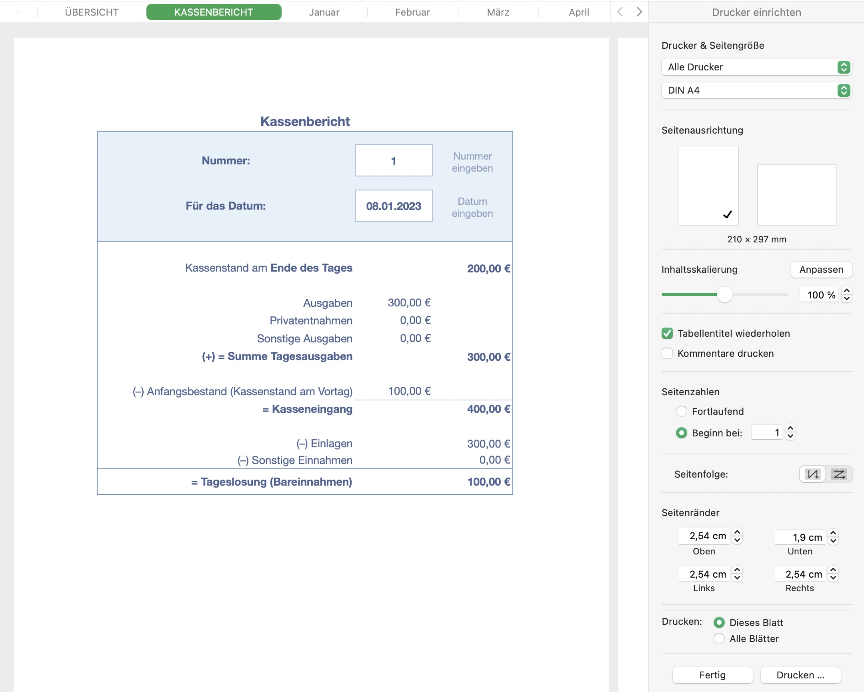
Task: Select portrait page orientation
Action: tap(708, 186)
